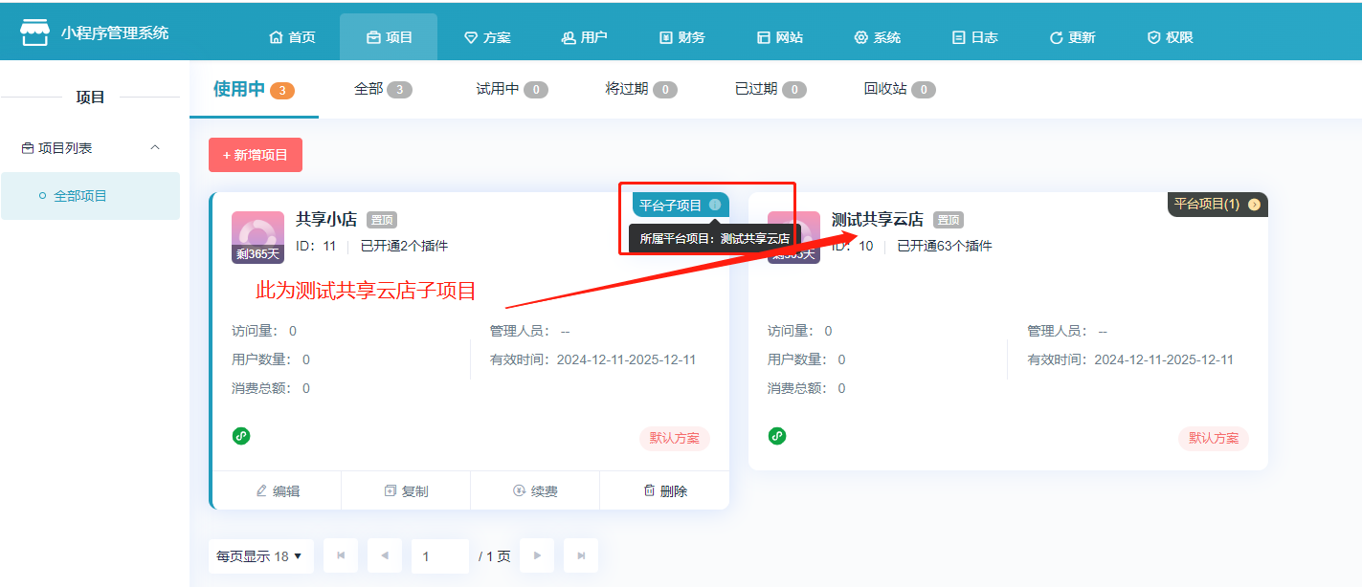Click the arrow icon on 平台项目(1) badge
Viewport: 1362px width, 587px height.
[x=1254, y=205]
